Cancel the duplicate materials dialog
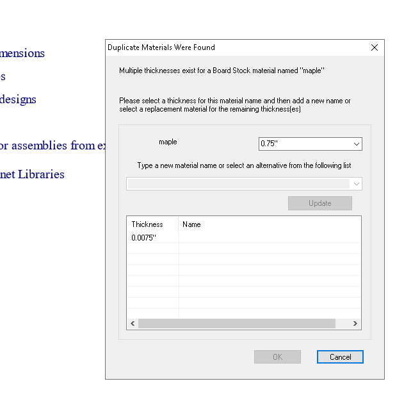420x420 pixels. (340, 357)
